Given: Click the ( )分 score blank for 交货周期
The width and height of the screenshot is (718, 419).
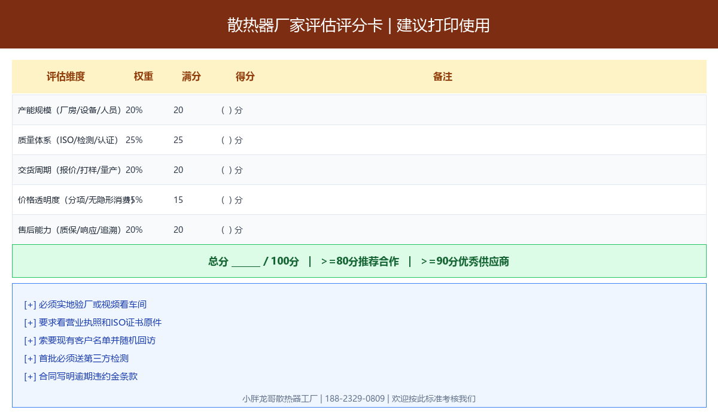Looking at the screenshot, I should coord(232,170).
